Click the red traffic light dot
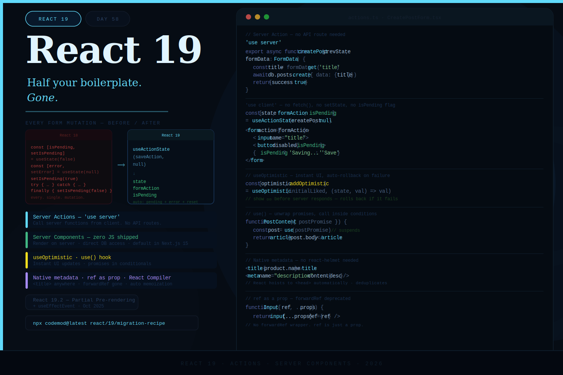563x375 pixels. click(248, 17)
